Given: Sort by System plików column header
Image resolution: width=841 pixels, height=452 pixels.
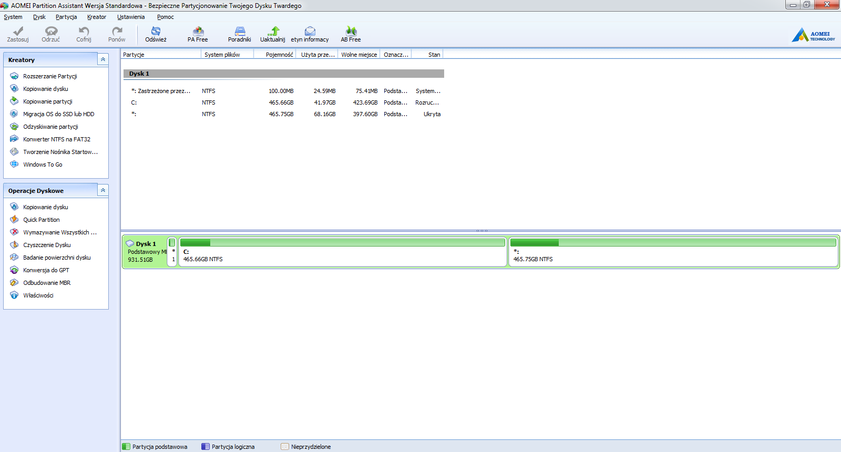Looking at the screenshot, I should (x=228, y=55).
